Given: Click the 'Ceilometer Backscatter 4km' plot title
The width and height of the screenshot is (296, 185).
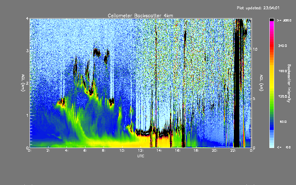Looking at the screenshot, I should 140,16.
